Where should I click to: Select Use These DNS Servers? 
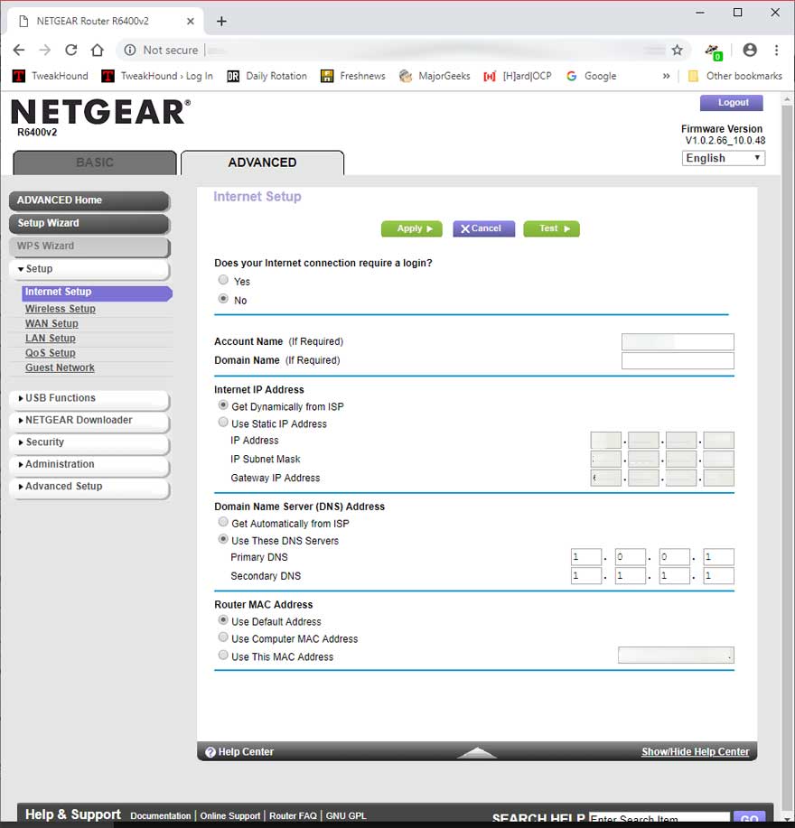tap(223, 539)
